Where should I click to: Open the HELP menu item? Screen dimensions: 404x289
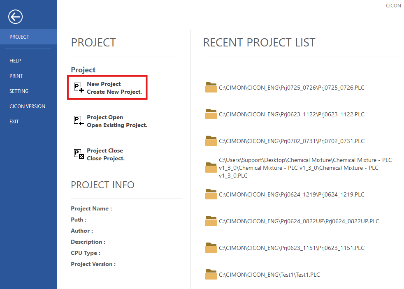click(15, 60)
